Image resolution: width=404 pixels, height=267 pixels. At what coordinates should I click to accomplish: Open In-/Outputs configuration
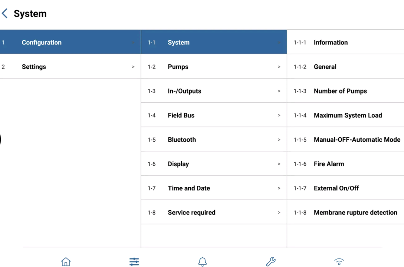coord(214,90)
